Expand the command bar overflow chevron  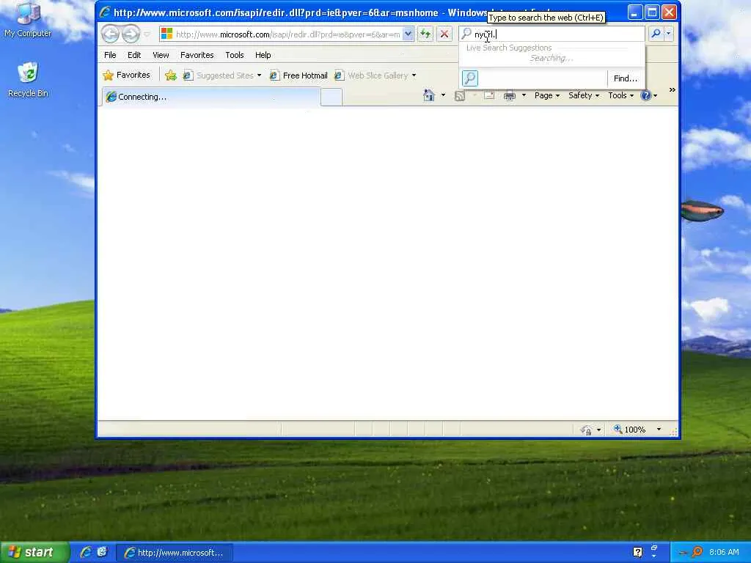[672, 90]
